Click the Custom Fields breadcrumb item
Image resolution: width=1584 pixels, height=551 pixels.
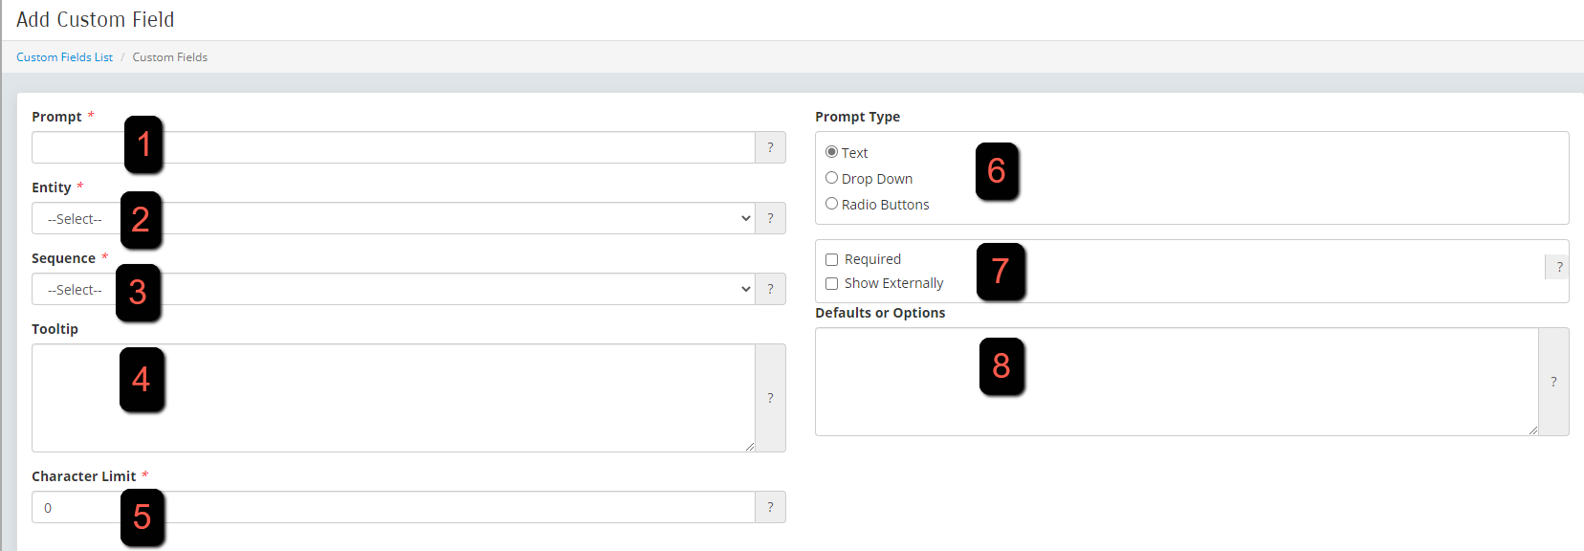[169, 57]
